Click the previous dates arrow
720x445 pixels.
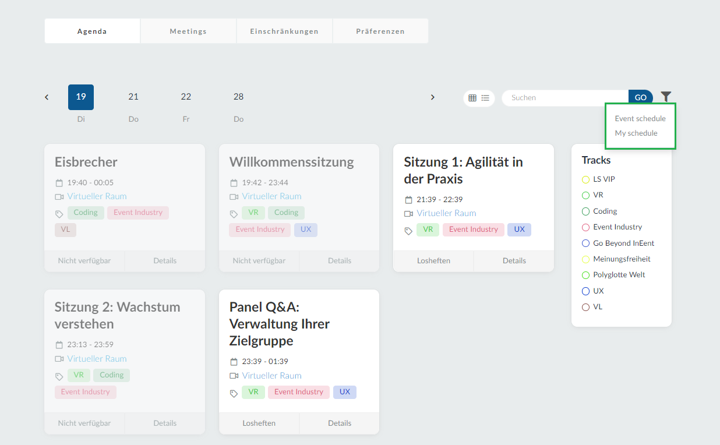[47, 97]
